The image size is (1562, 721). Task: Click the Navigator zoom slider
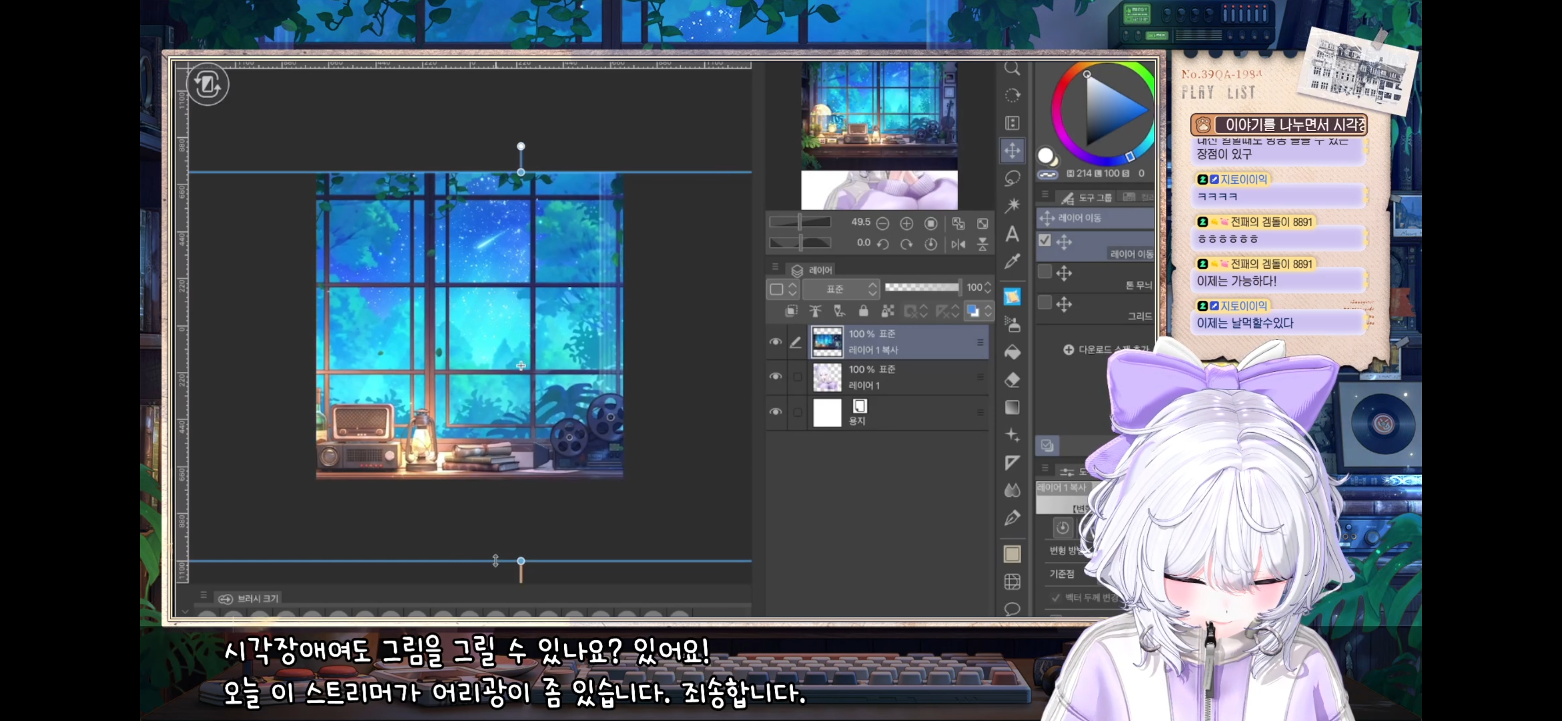(x=800, y=222)
